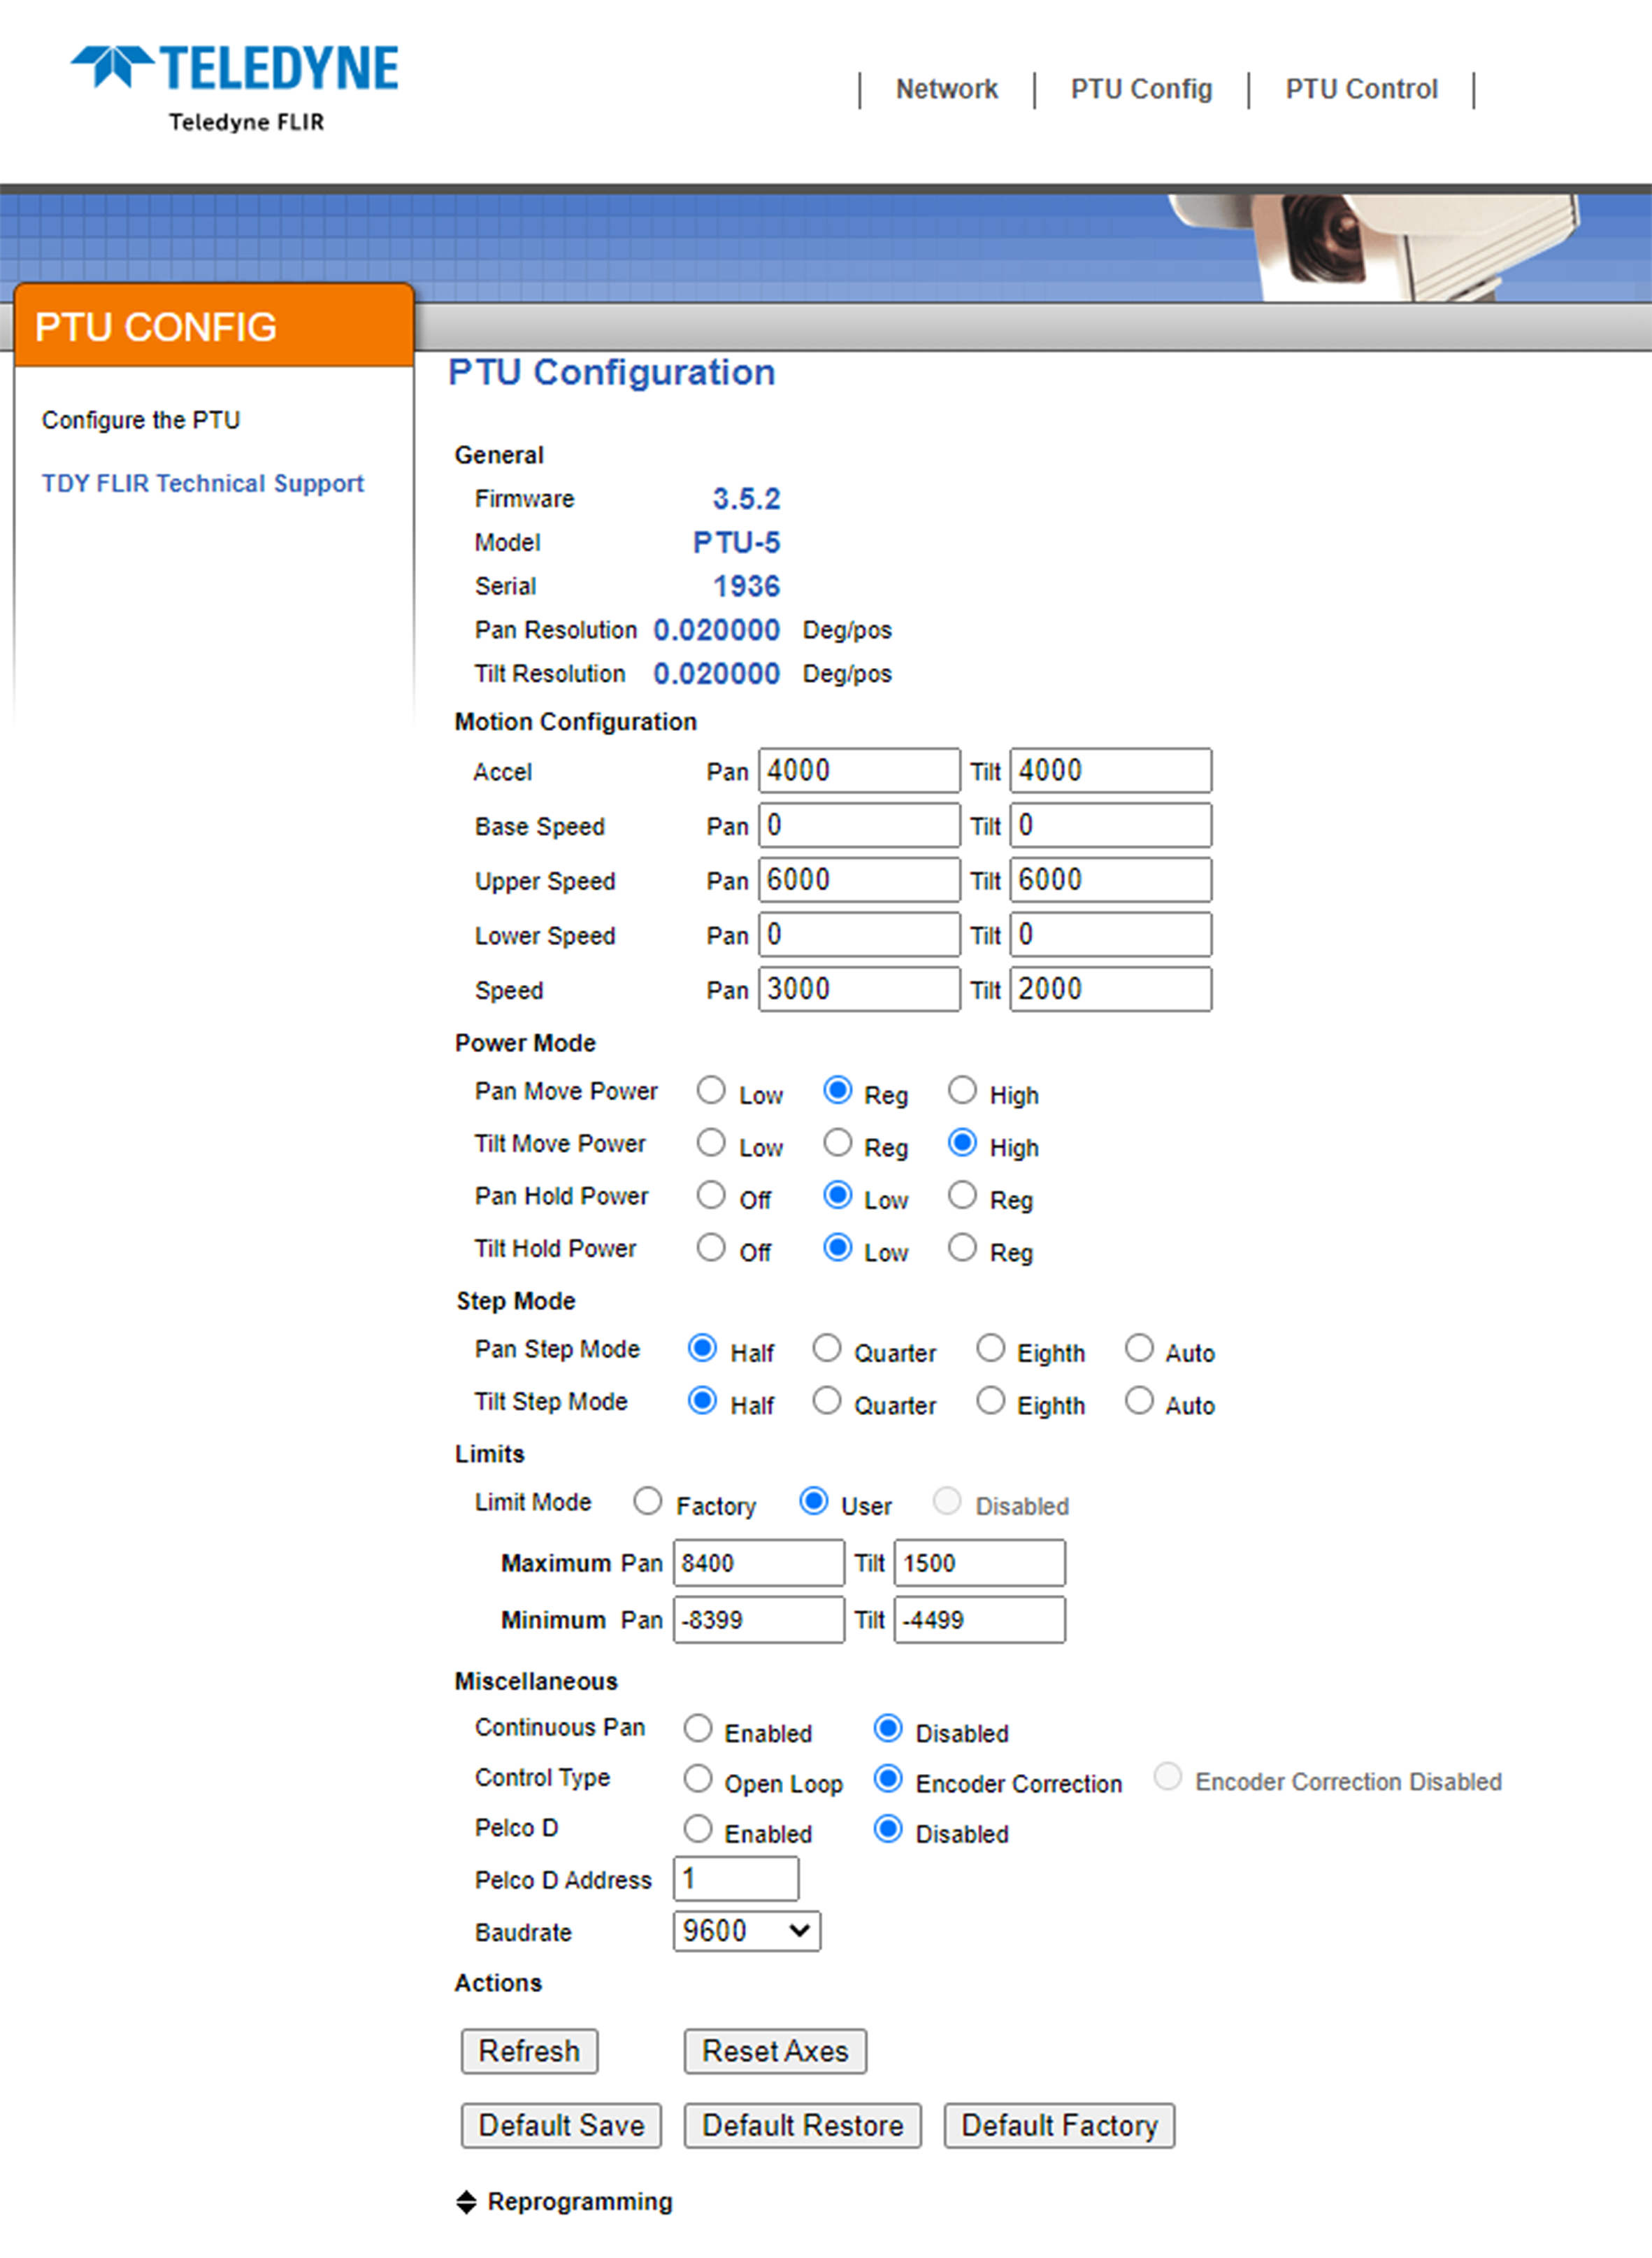Screen dimensions: 1652x2258
Task: Select Quarter for Pan Step Mode
Action: (826, 1348)
